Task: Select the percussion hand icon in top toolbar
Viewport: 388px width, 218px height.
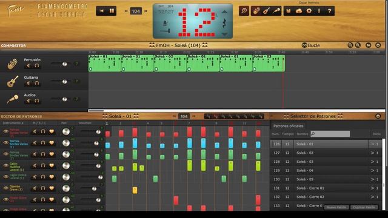Action: click(x=256, y=11)
